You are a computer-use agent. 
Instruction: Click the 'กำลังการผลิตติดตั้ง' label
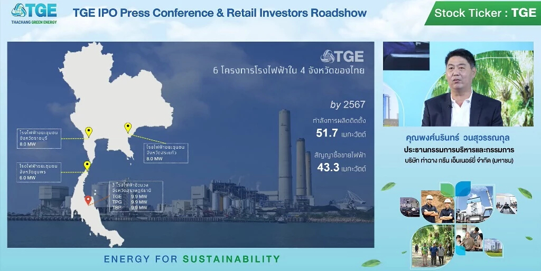pos(339,121)
